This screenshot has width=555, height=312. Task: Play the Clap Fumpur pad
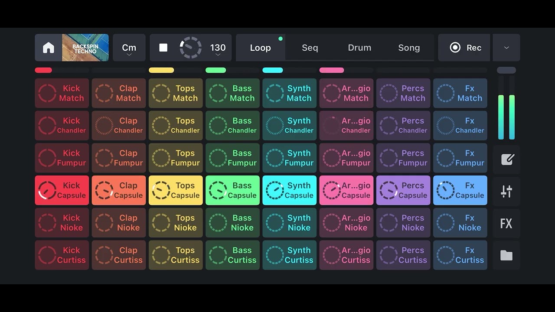[119, 158]
